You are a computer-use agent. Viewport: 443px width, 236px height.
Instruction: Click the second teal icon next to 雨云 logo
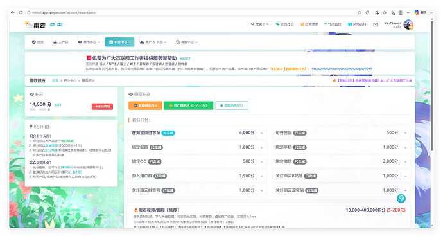point(60,24)
